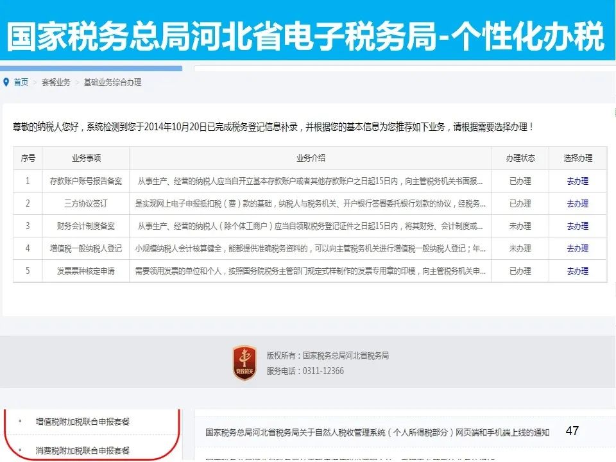Click 已办理 status for 发票票种核定申请
Screen dimensions: 616x462
(x=520, y=271)
